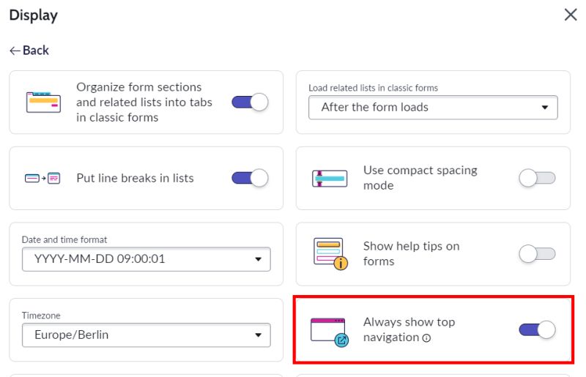Open the Timezone dropdown showing Europe/Berlin
The image size is (586, 377).
pos(146,335)
